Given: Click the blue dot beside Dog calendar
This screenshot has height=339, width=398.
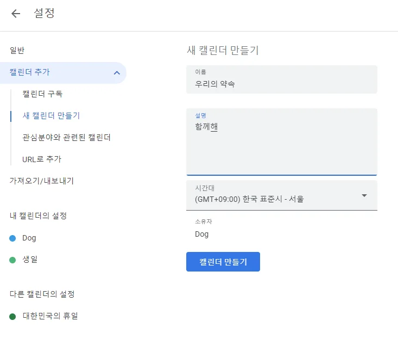Looking at the screenshot, I should coord(12,238).
